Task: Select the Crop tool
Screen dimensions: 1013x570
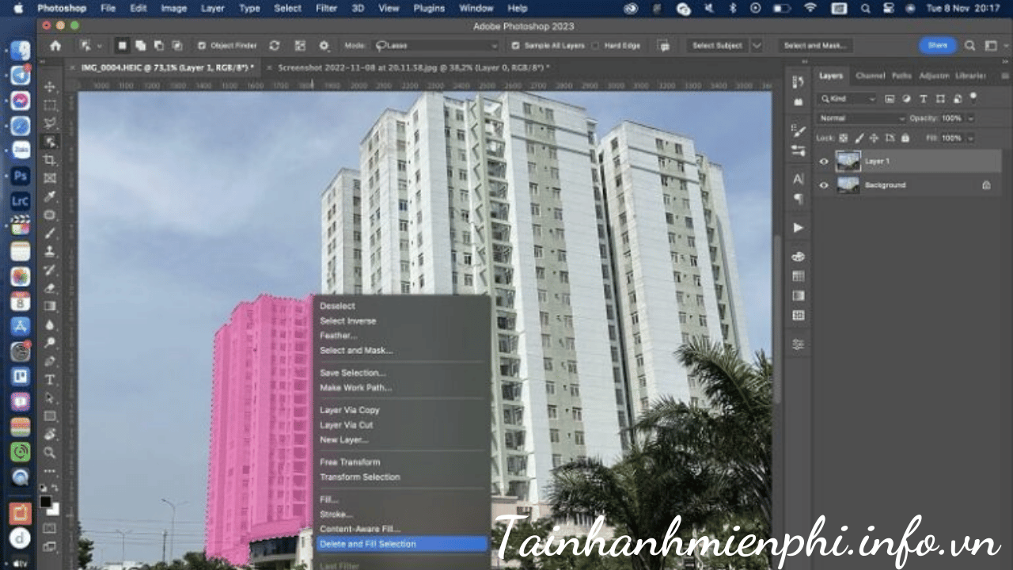Action: pyautogui.click(x=50, y=160)
